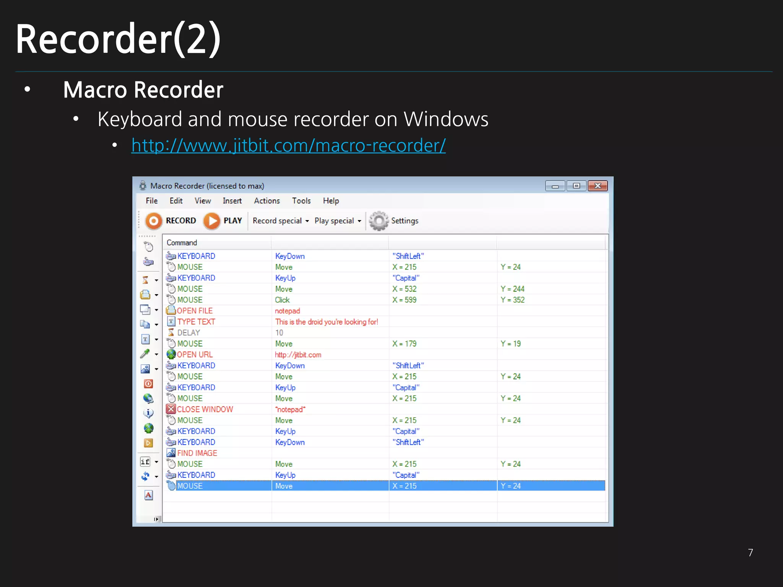Insert keyboard action from sidebar keyboard icon
This screenshot has width=783, height=587.
[148, 262]
